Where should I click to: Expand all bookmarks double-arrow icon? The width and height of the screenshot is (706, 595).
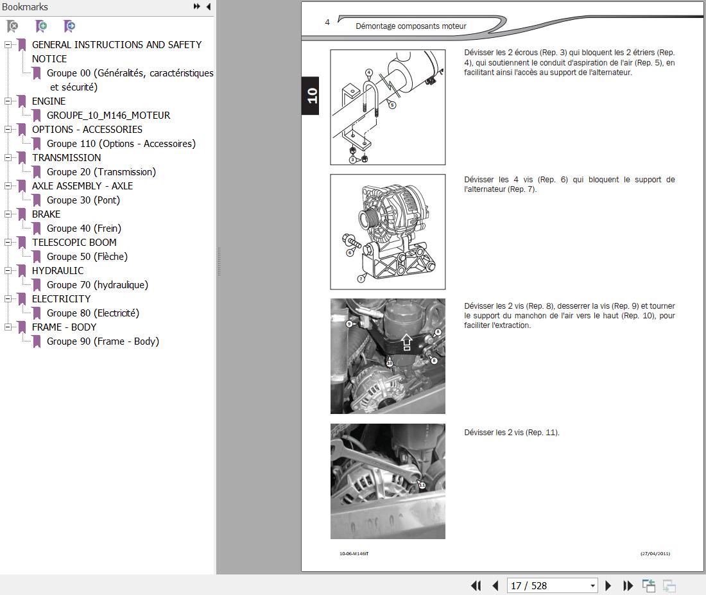click(x=197, y=6)
